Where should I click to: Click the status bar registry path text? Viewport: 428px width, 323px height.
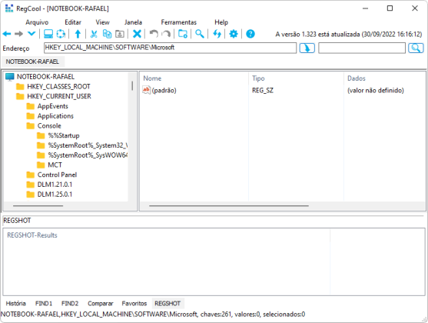pyautogui.click(x=153, y=315)
